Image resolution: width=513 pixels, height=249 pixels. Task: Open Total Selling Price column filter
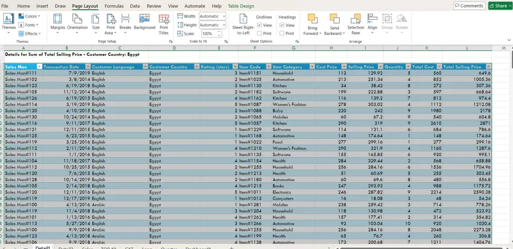(488, 67)
